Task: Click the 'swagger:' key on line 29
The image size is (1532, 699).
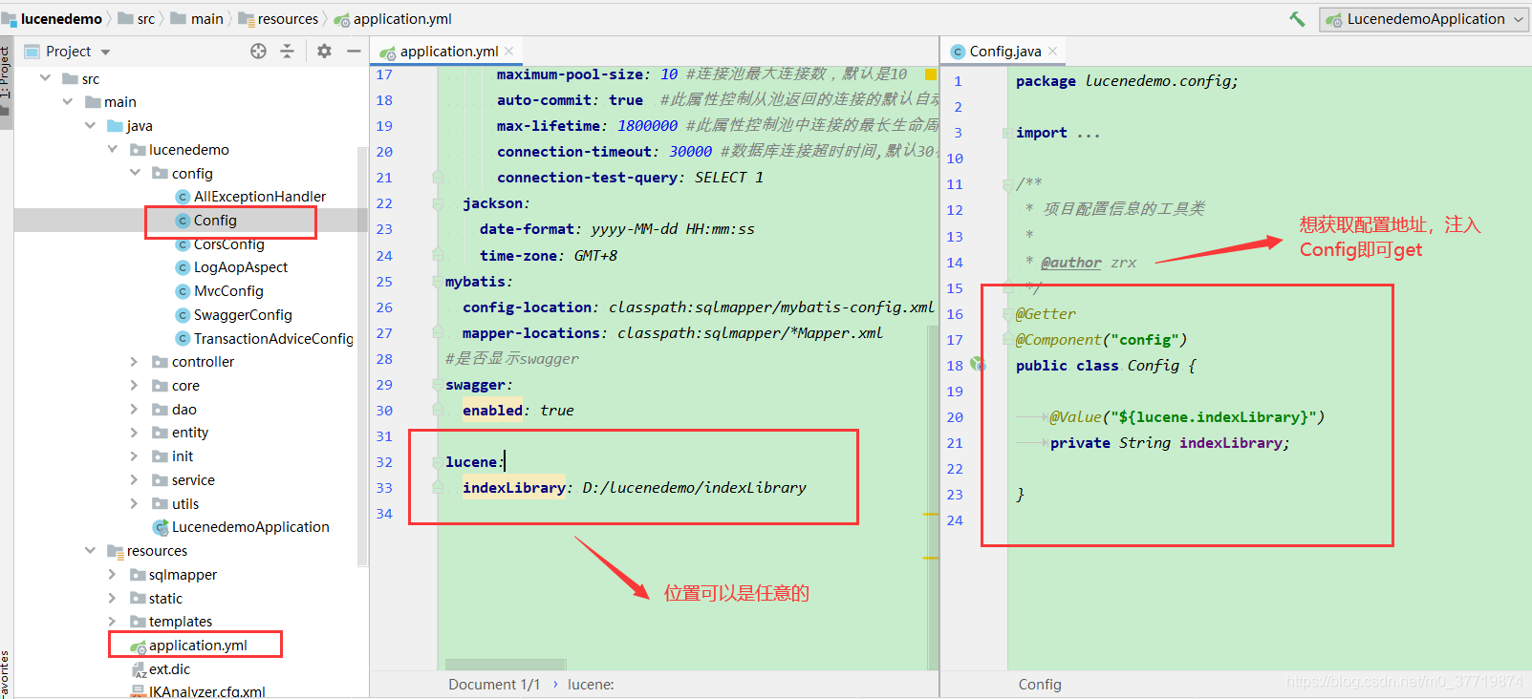Action: (479, 385)
